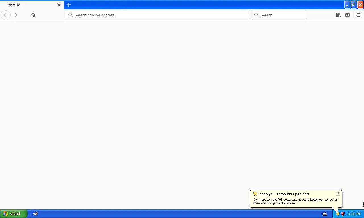Open a new tab with plus button
This screenshot has height=218, width=364.
coord(69,5)
